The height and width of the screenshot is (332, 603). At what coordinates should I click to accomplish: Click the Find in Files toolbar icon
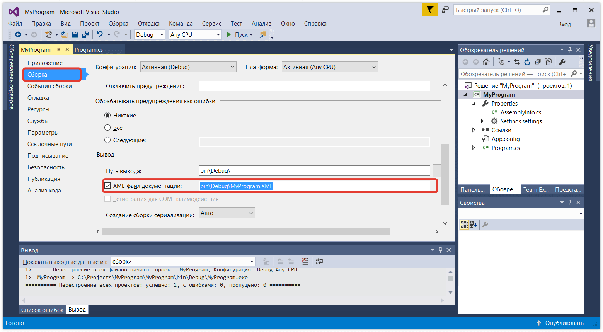(x=263, y=35)
